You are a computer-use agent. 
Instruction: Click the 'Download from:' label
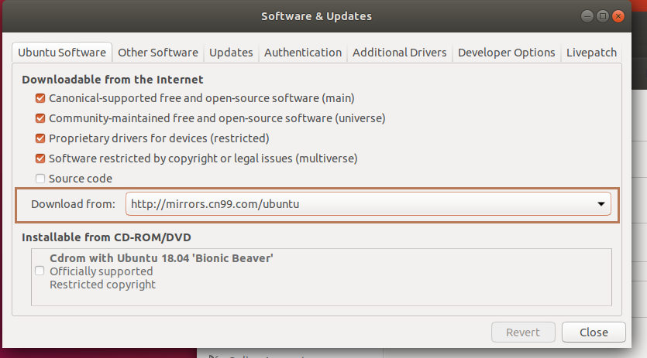[73, 204]
